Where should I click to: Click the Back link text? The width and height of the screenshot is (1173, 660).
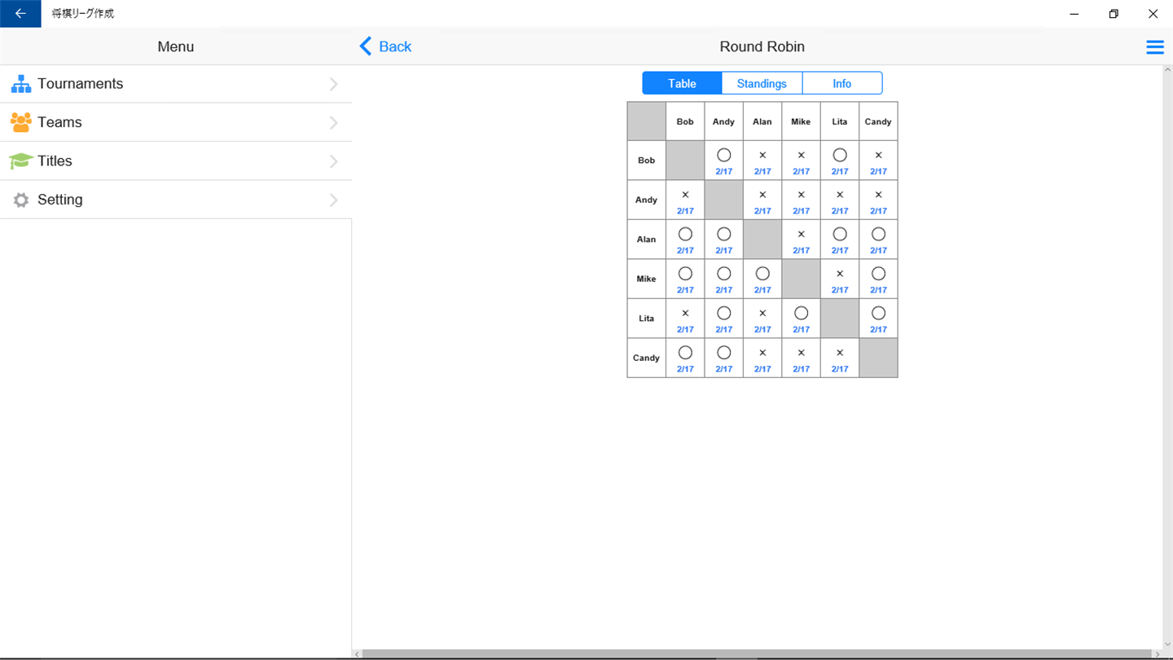pyautogui.click(x=395, y=46)
